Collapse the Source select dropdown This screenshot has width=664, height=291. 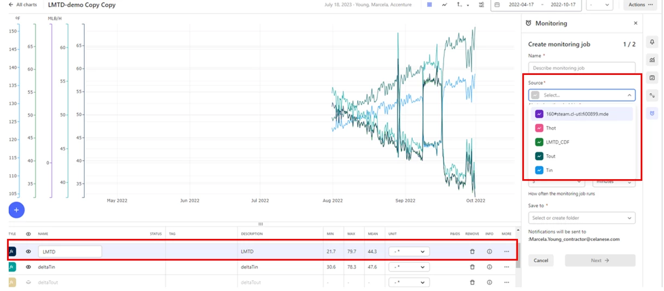pos(629,95)
